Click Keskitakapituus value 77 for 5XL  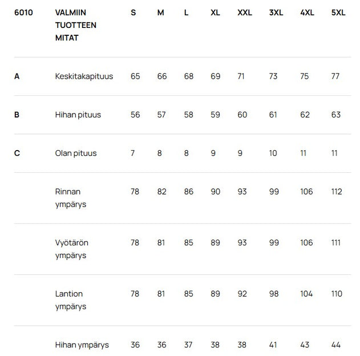tap(335, 76)
